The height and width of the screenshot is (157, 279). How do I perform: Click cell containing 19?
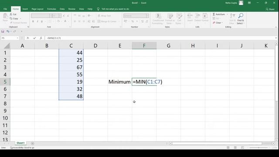pyautogui.click(x=71, y=82)
